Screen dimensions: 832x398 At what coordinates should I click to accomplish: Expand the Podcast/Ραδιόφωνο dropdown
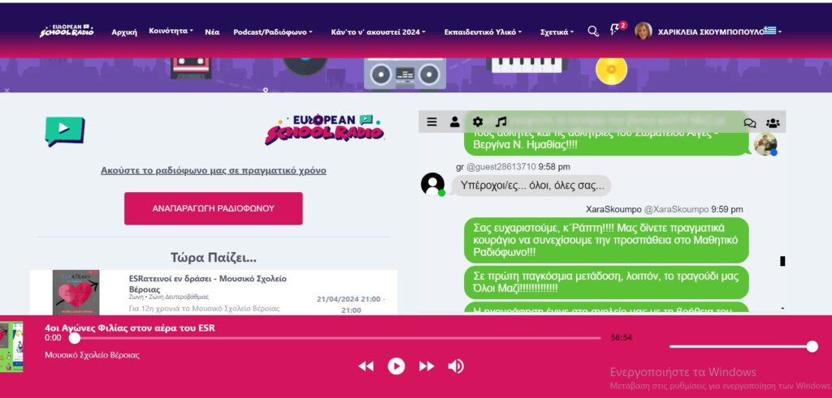[x=272, y=32]
